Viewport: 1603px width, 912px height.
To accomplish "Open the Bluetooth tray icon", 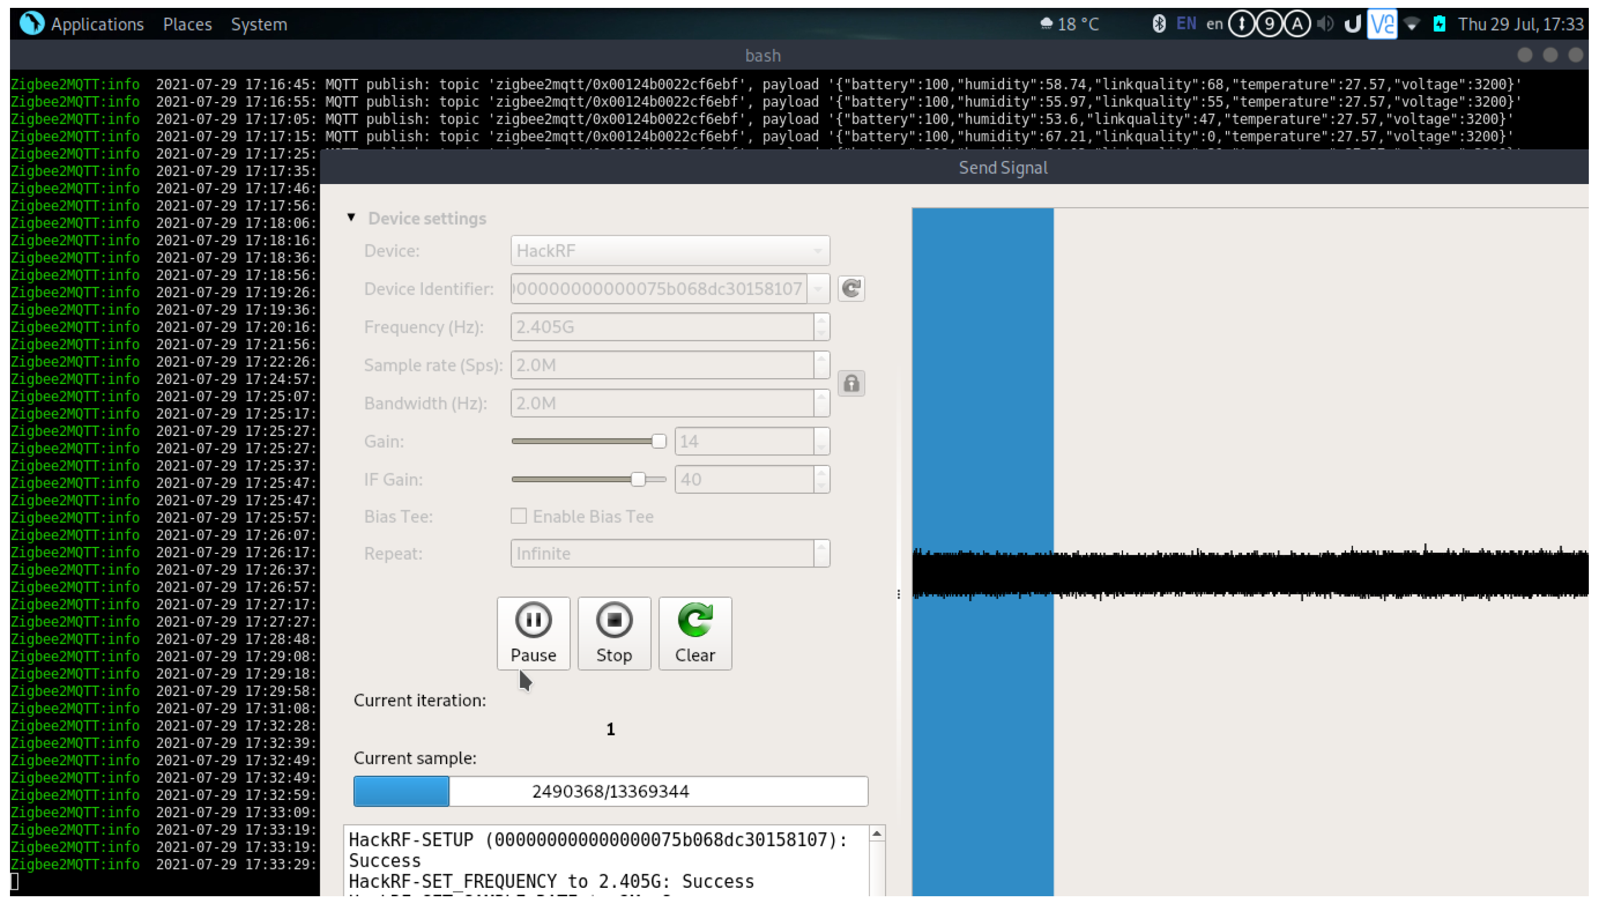I will pos(1159,24).
